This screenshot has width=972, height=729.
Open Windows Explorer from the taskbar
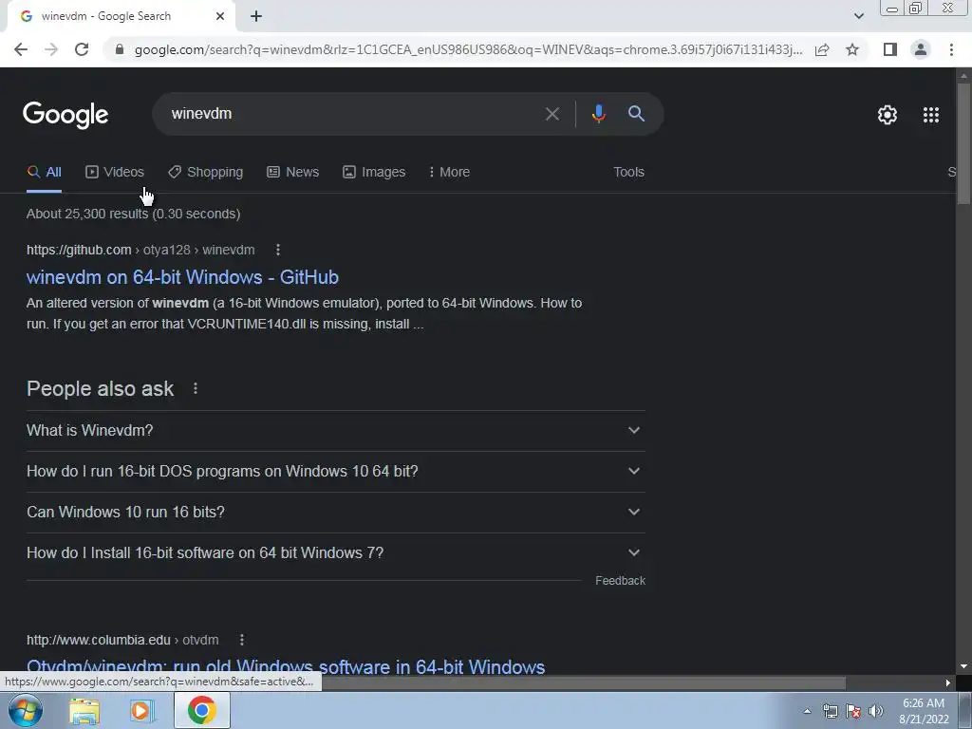pyautogui.click(x=84, y=711)
